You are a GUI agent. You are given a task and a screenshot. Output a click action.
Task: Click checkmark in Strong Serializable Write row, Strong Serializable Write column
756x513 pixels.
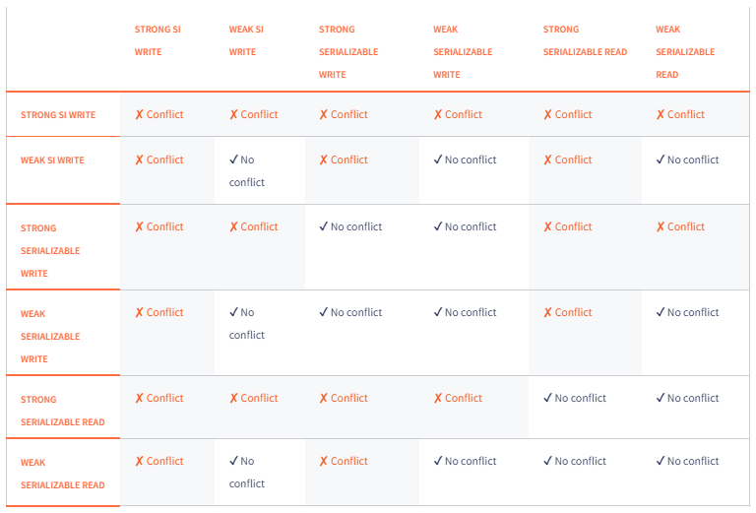323,226
